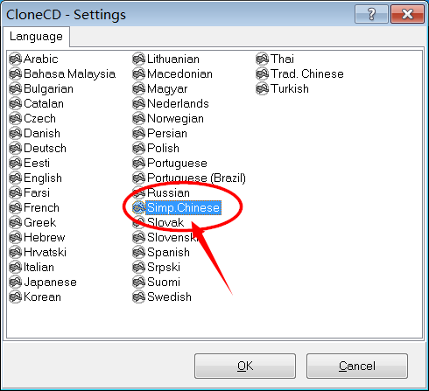This screenshot has height=391, width=429.
Task: Click the handshake icon beside Arabic
Action: coord(16,59)
